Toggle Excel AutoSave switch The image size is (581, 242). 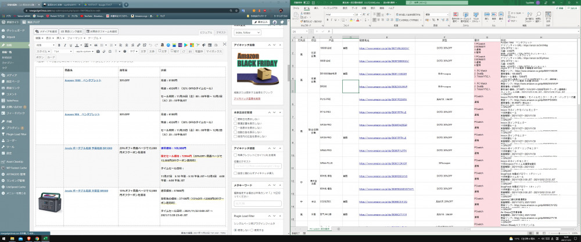[x=307, y=2]
